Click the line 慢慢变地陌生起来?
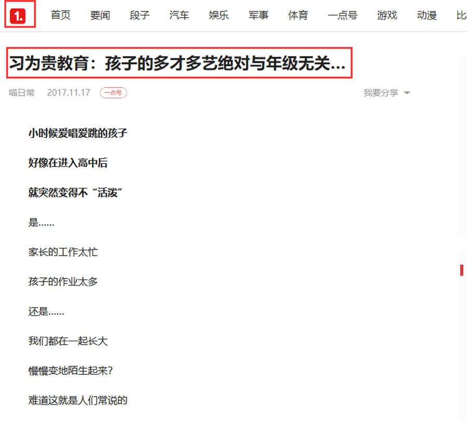 (x=71, y=371)
